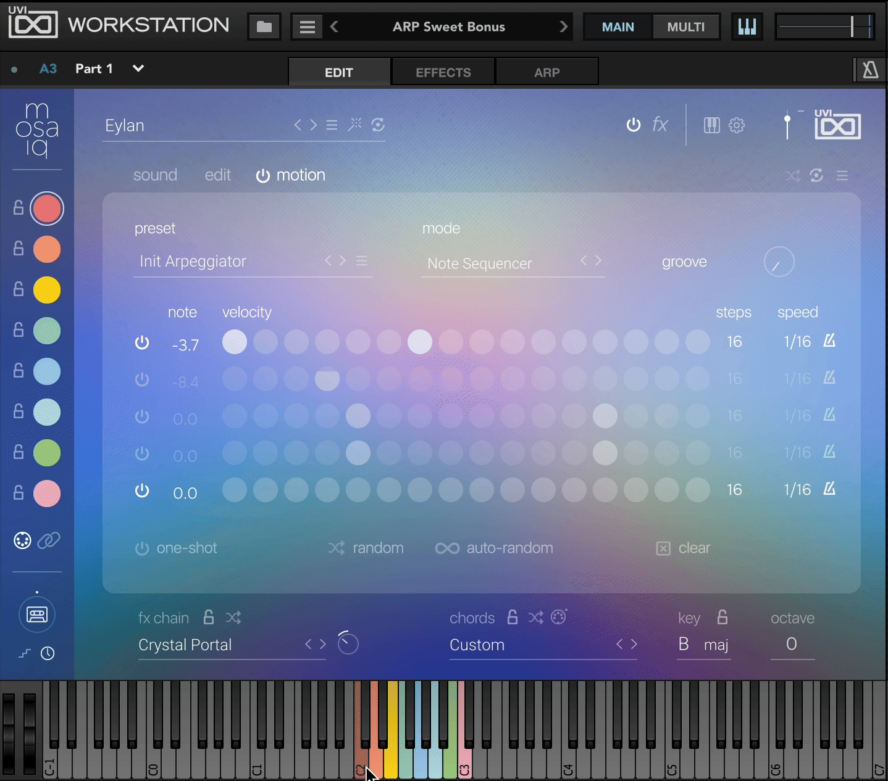Open the motion row hamburger menu
The image size is (888, 781).
842,176
